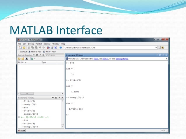Sort by the All Files column header
This screenshot has width=186, height=139.
coord(29,62)
